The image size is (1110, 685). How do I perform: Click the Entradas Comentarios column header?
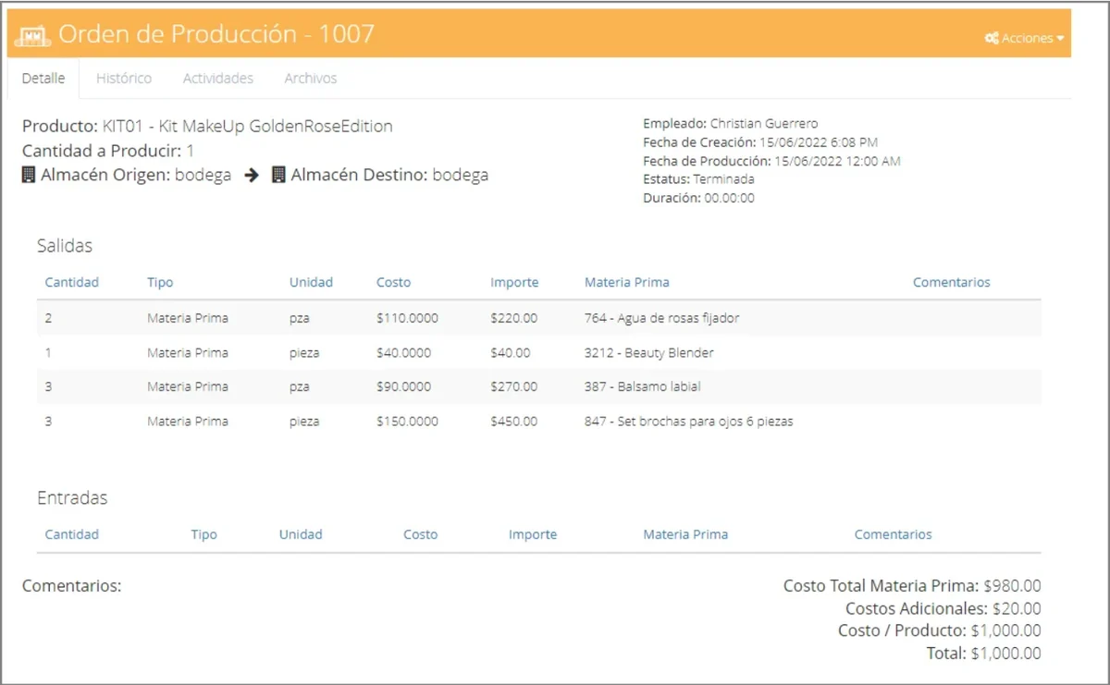(894, 534)
